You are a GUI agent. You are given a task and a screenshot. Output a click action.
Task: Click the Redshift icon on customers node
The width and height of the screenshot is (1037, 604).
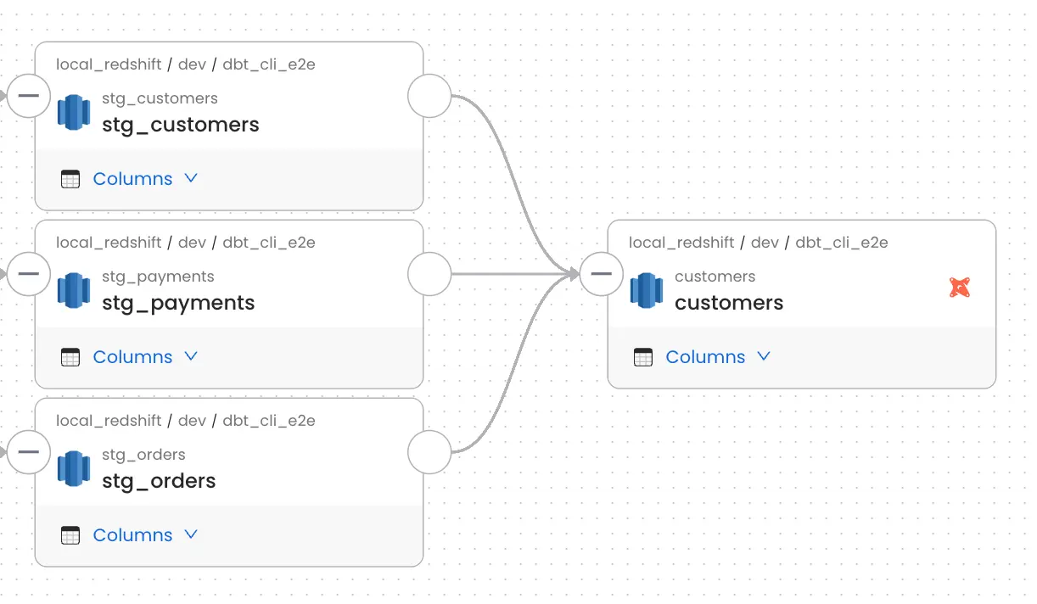click(647, 291)
